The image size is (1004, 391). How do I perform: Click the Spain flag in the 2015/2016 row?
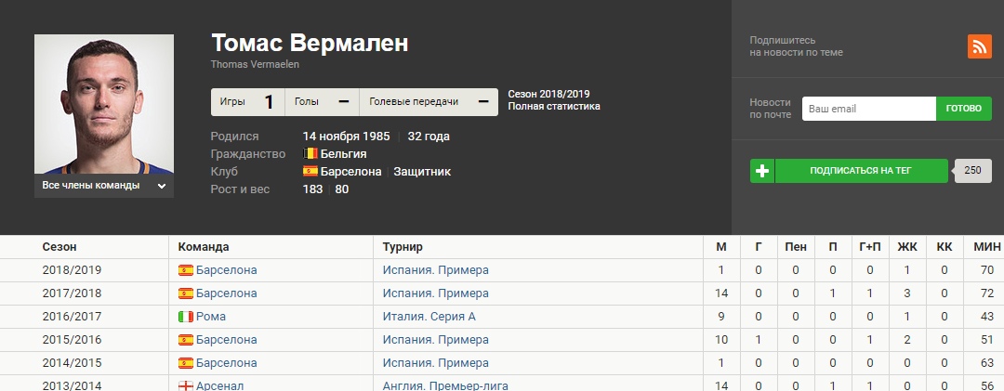click(x=186, y=340)
